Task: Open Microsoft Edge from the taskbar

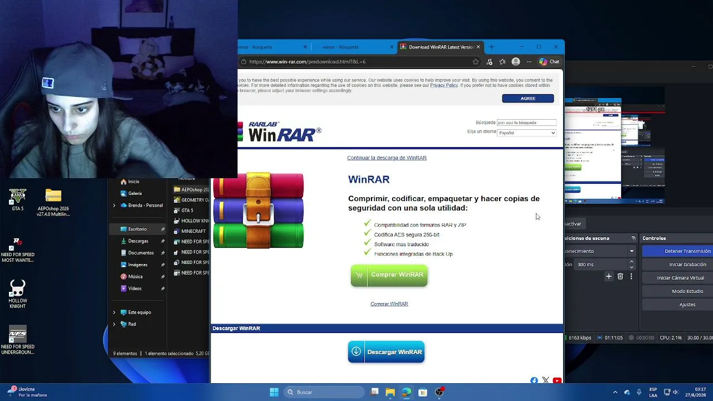Action: (x=406, y=392)
